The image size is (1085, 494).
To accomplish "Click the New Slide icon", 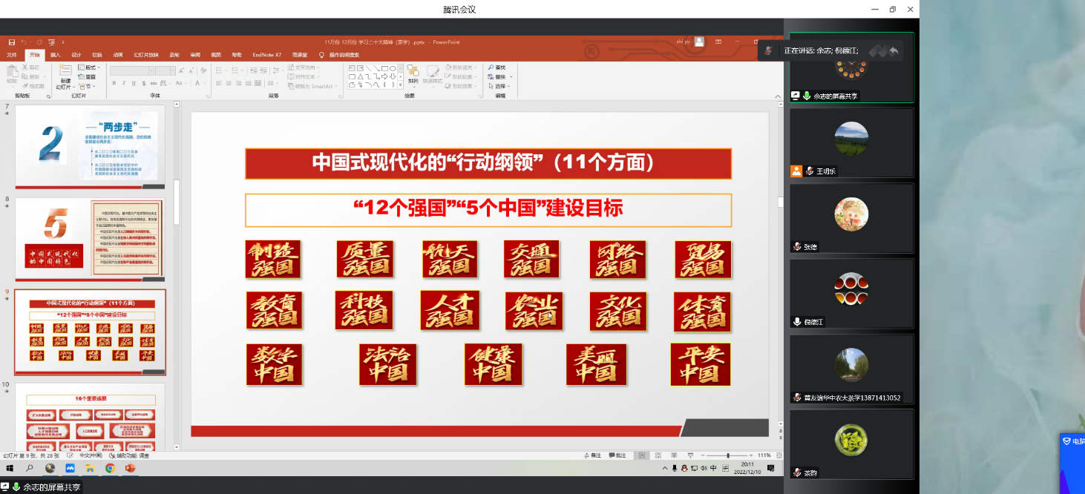I will point(66,73).
